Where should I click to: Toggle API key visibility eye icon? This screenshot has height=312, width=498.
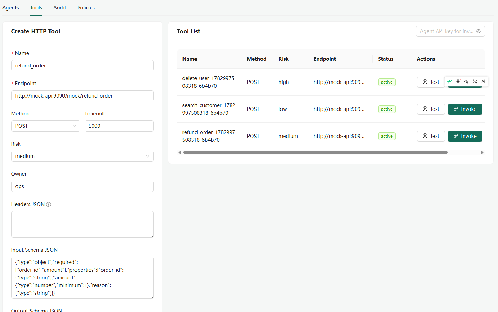point(478,31)
